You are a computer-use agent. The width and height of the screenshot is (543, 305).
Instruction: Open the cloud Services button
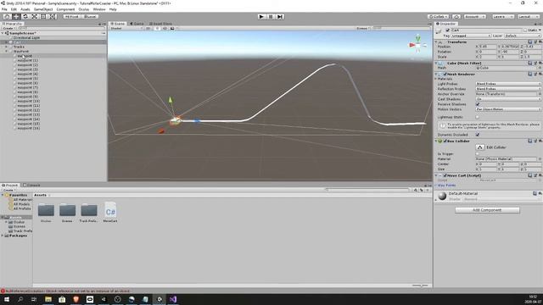tap(456, 17)
